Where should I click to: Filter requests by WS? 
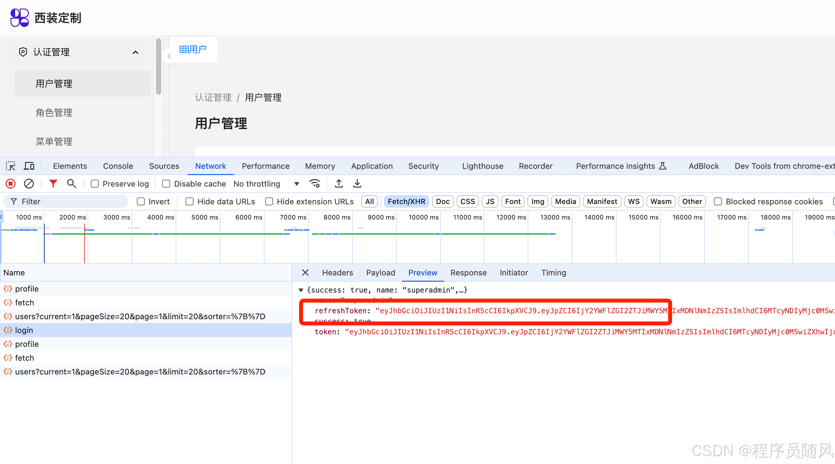(634, 201)
